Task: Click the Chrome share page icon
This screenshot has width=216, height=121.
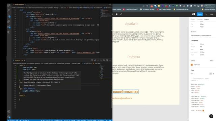Action: point(143,6)
